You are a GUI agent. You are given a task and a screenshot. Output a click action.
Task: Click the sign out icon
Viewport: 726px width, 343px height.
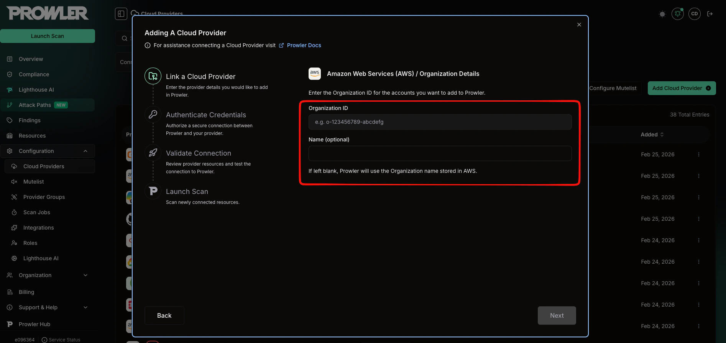(710, 14)
